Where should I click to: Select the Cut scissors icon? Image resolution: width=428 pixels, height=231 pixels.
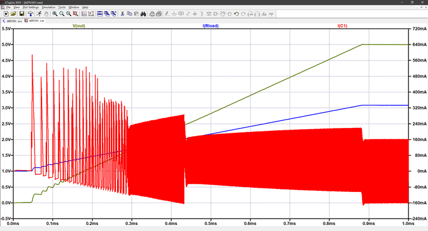122,14
